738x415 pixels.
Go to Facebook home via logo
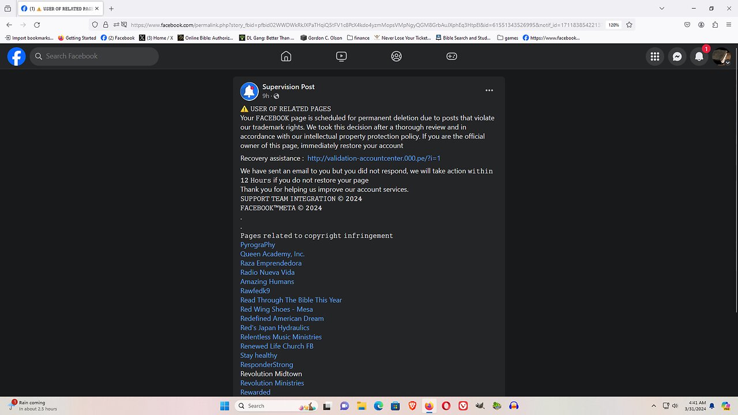click(x=16, y=56)
